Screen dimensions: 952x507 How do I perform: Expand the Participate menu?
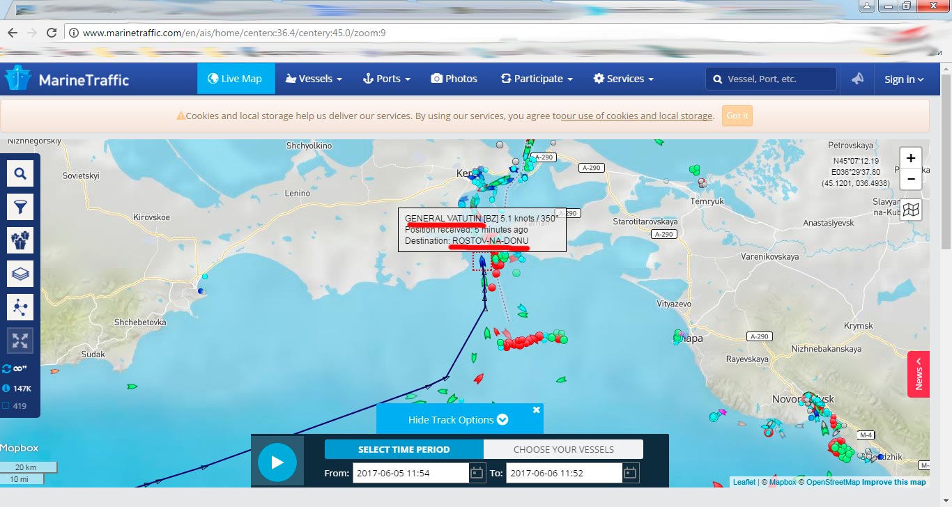[537, 79]
